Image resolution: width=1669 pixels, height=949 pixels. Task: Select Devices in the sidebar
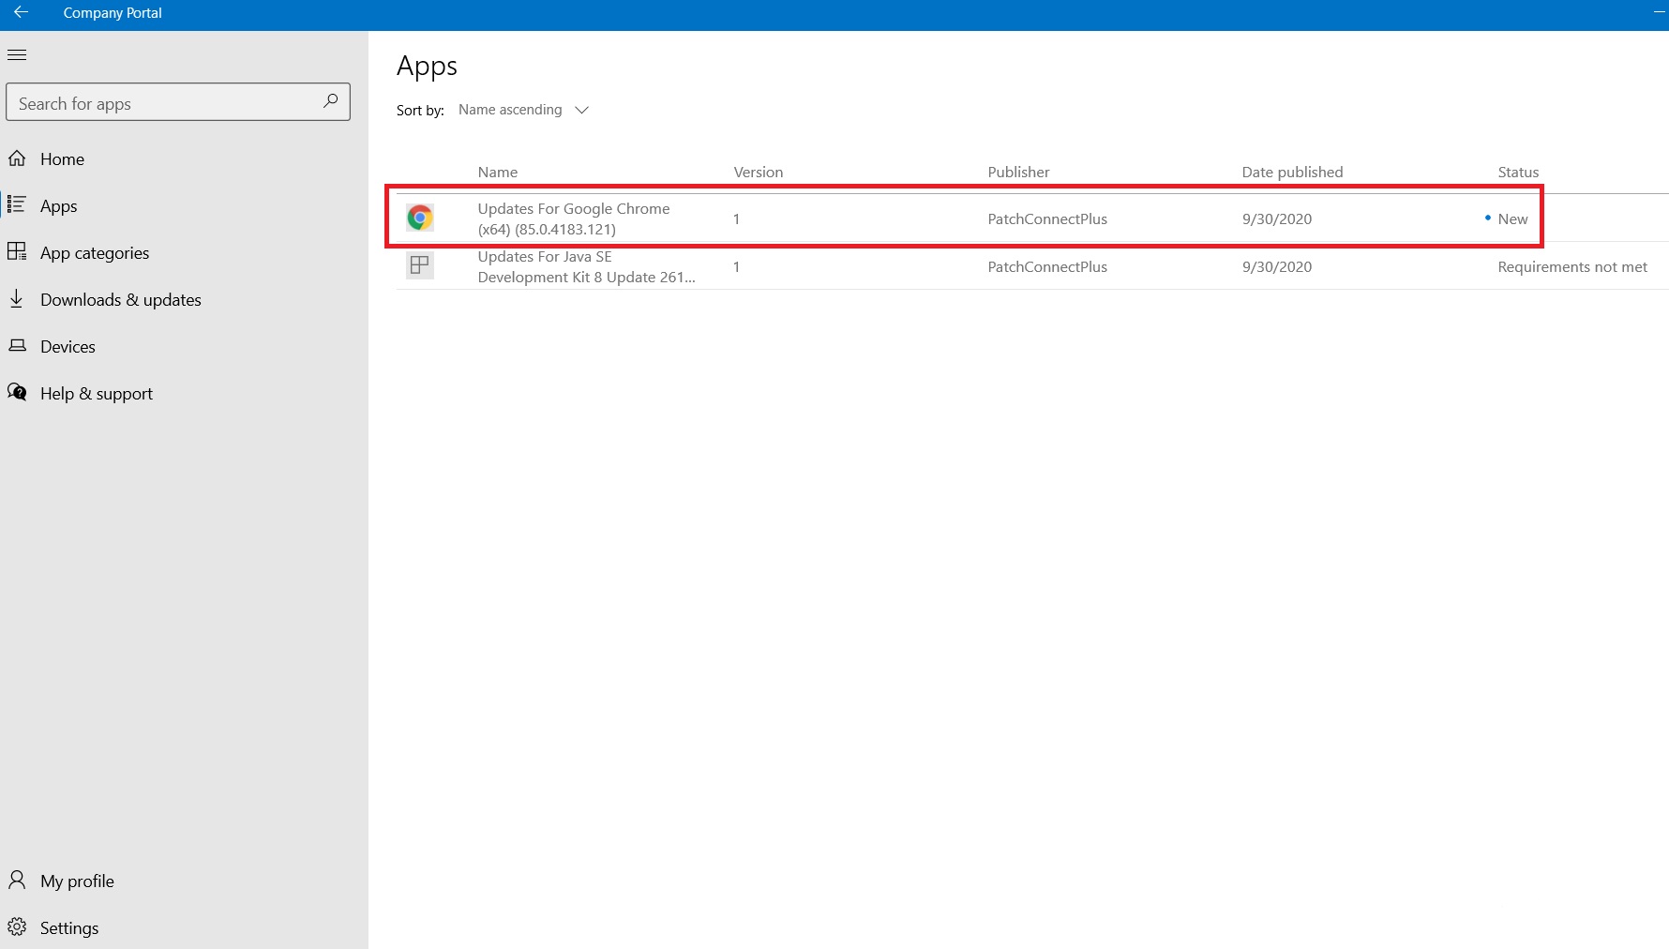pyautogui.click(x=68, y=347)
